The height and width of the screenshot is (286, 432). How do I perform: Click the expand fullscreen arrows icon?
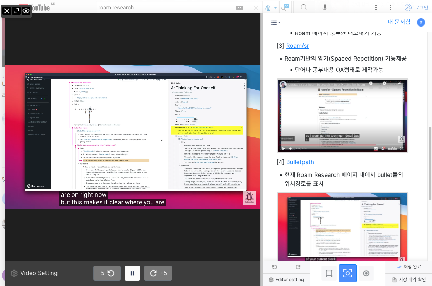pos(17,11)
